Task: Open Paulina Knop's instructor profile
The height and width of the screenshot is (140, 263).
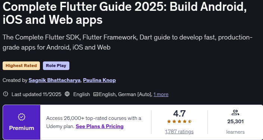Action: tap(99, 80)
